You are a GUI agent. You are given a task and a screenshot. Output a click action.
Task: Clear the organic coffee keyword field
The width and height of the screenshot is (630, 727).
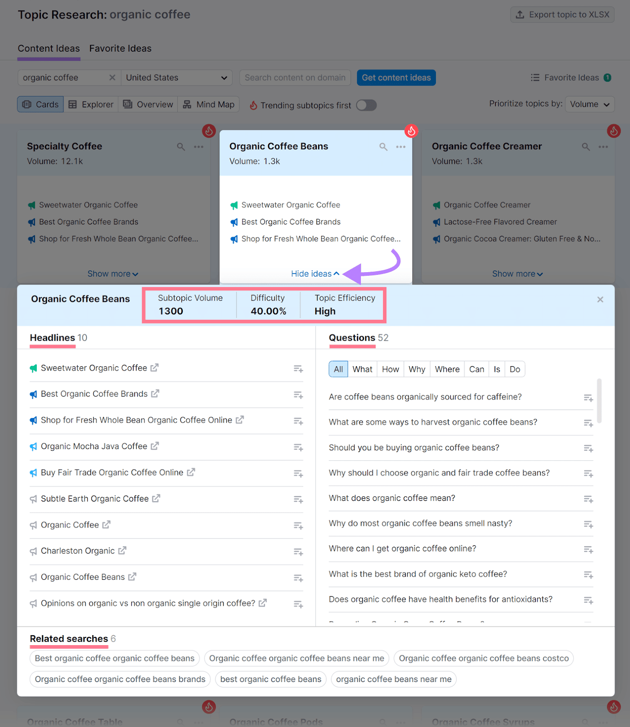click(112, 78)
